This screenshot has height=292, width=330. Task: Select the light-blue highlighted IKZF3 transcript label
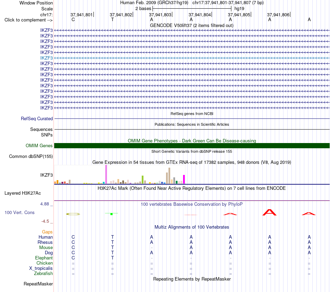(x=46, y=58)
